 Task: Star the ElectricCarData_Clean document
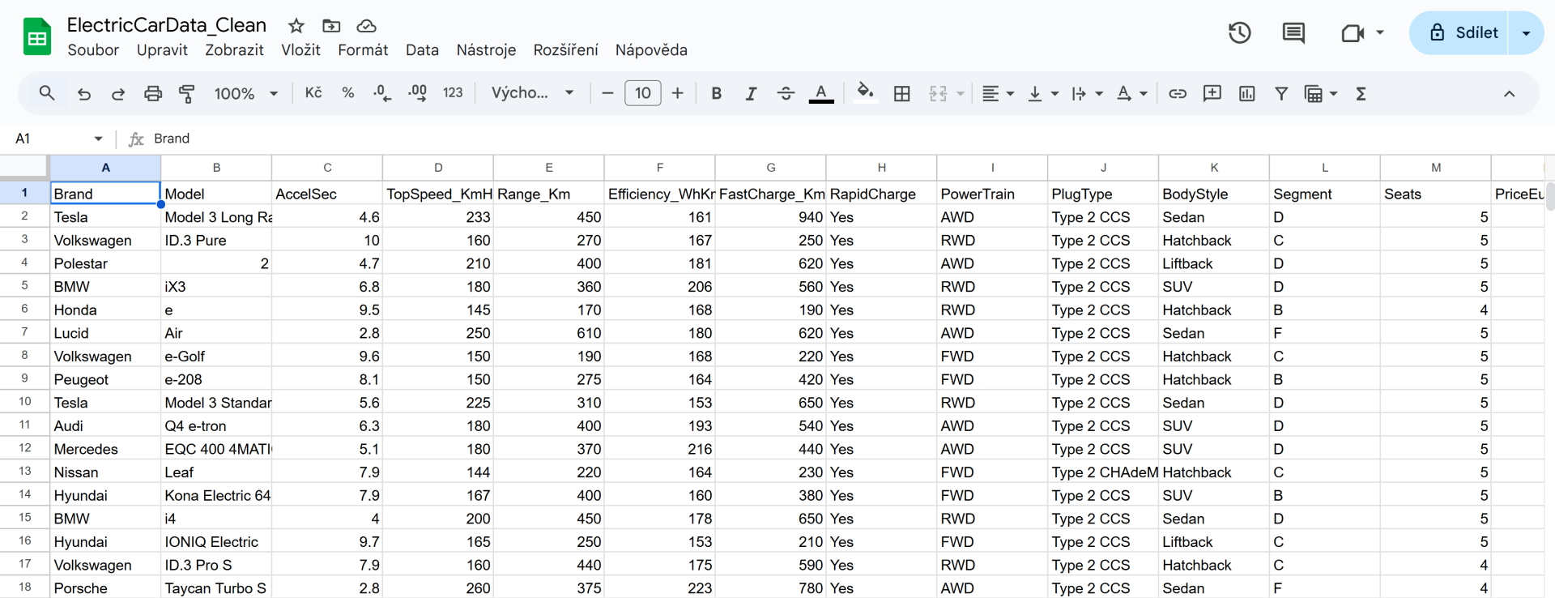coord(296,26)
